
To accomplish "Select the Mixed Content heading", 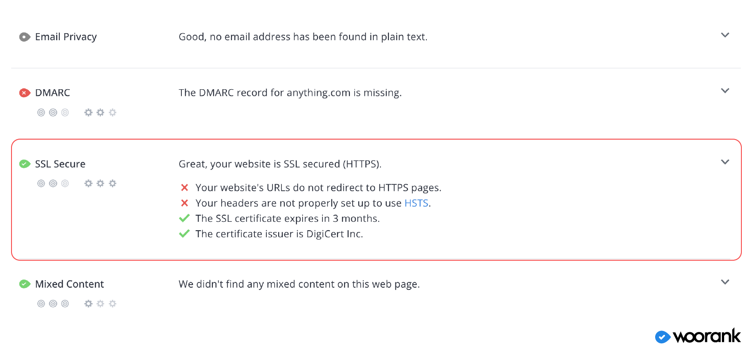I will coord(69,284).
